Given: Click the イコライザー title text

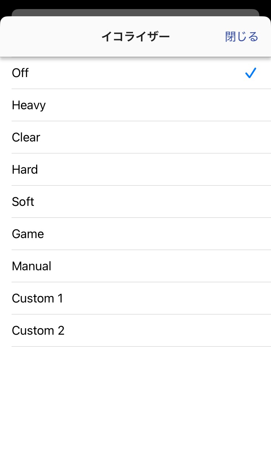Looking at the screenshot, I should pos(135,37).
